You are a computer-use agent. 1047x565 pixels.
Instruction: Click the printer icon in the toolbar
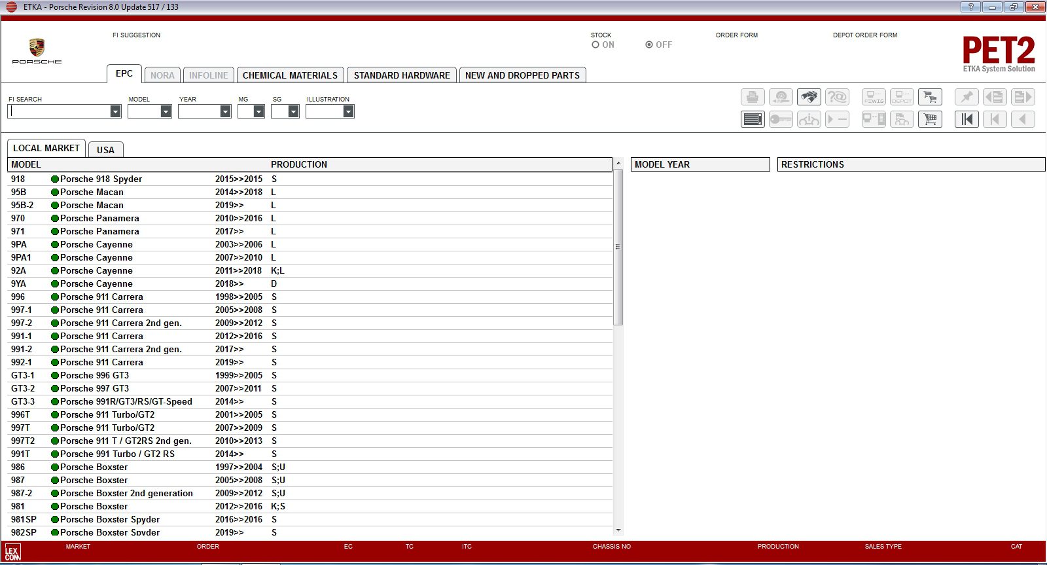tap(753, 97)
